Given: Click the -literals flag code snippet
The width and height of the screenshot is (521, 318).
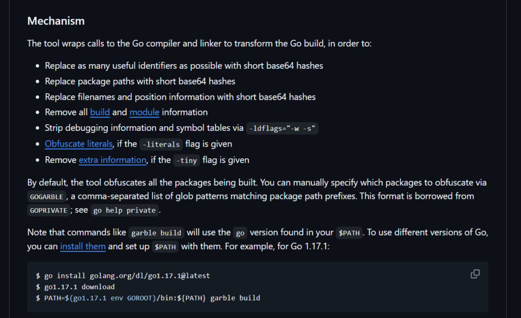Looking at the screenshot, I should [161, 144].
